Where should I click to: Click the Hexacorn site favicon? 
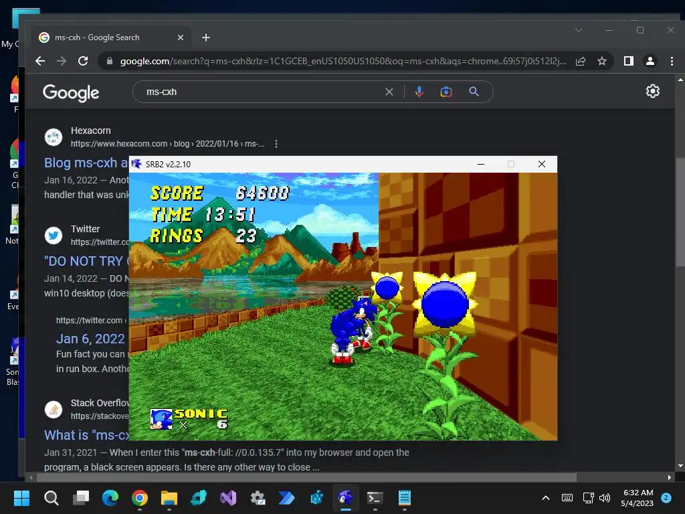pyautogui.click(x=54, y=137)
